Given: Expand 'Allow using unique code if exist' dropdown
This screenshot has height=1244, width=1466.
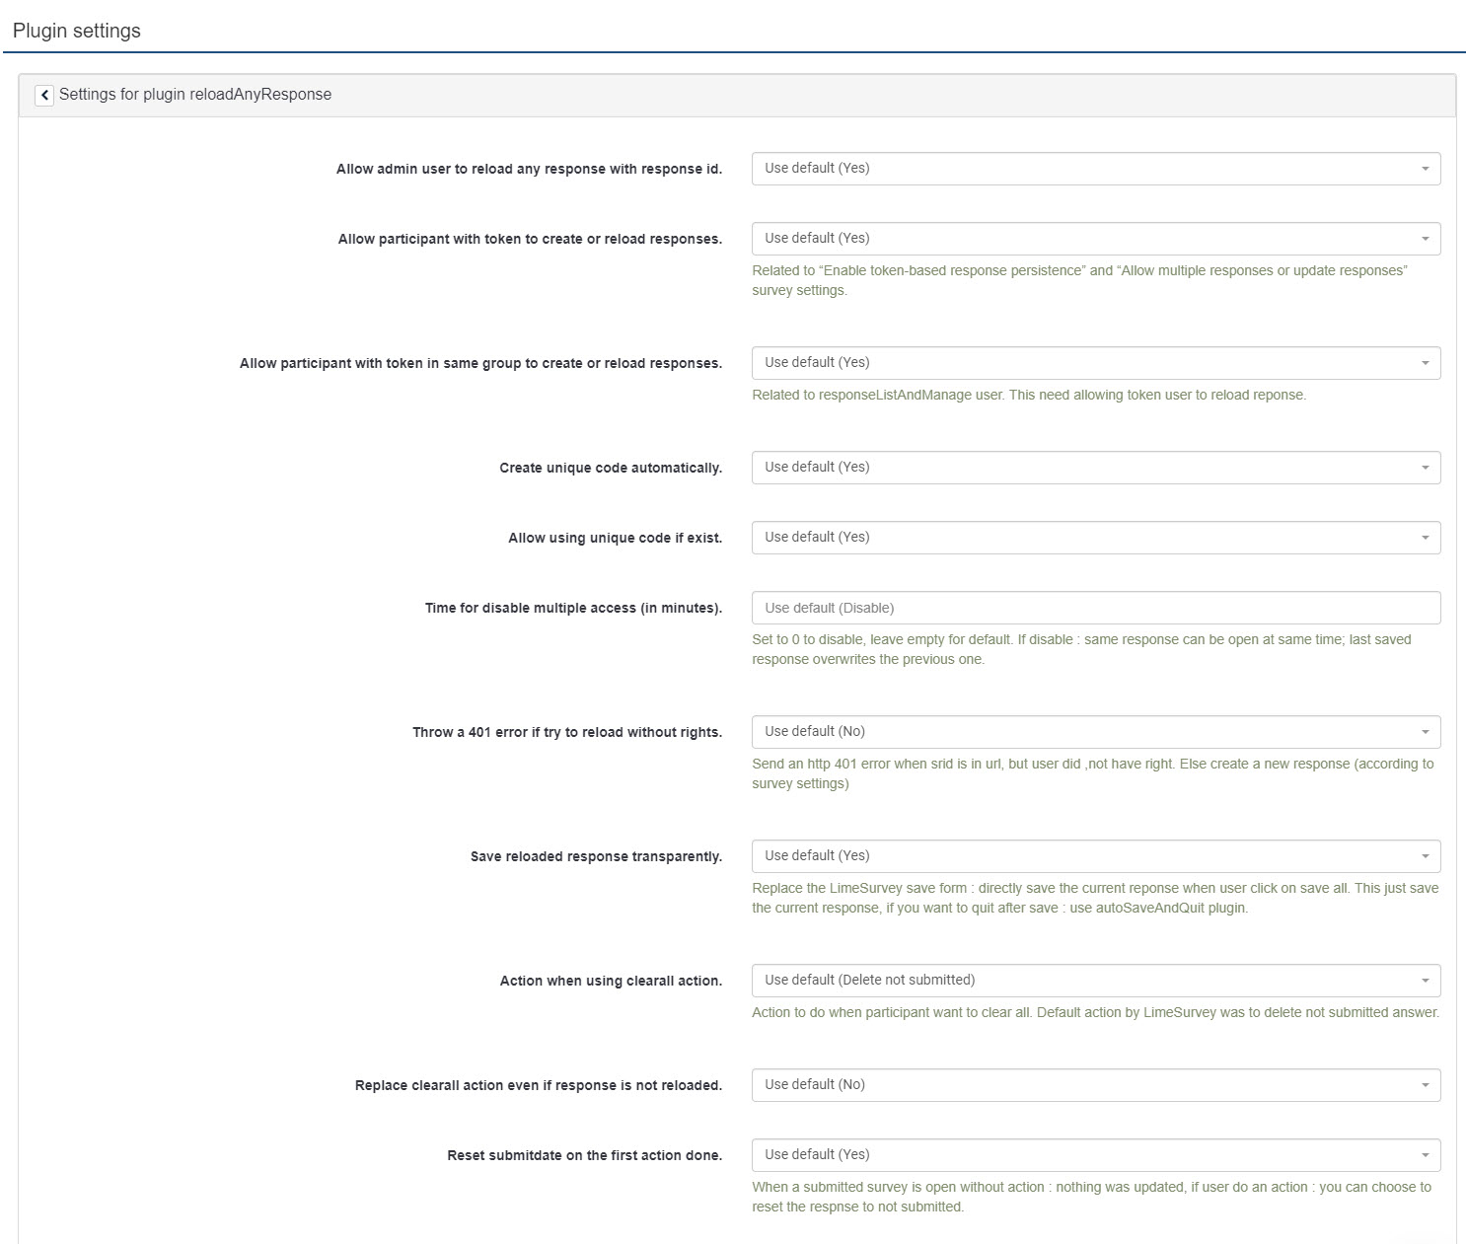Looking at the screenshot, I should coord(1095,538).
